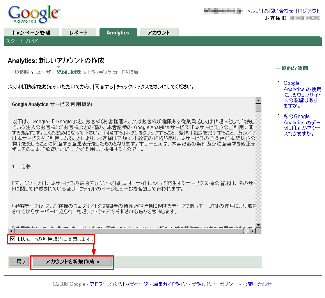Click the アカウントを新規作成 » button
The width and height of the screenshot is (325, 298).
(72, 261)
